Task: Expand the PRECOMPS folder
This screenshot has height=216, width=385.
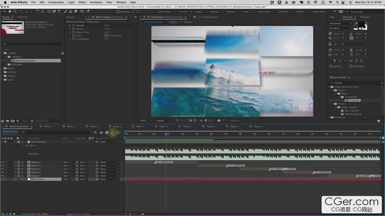Action: (6, 65)
